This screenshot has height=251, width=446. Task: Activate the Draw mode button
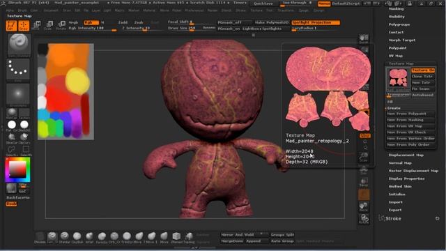[24, 26]
